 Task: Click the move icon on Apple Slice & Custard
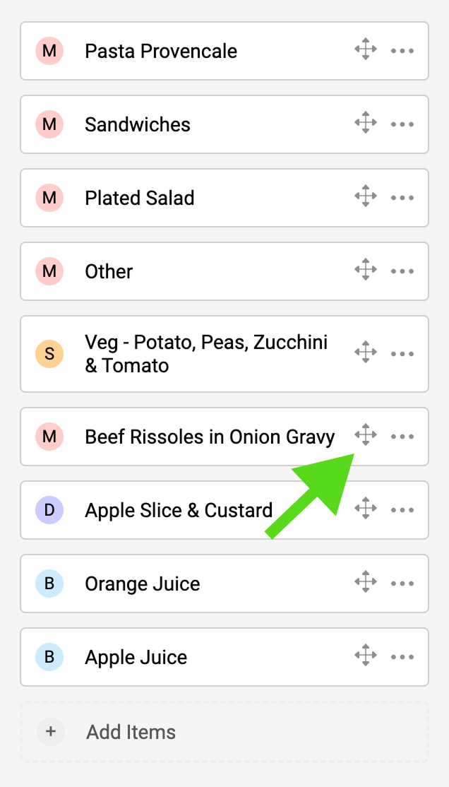365,509
